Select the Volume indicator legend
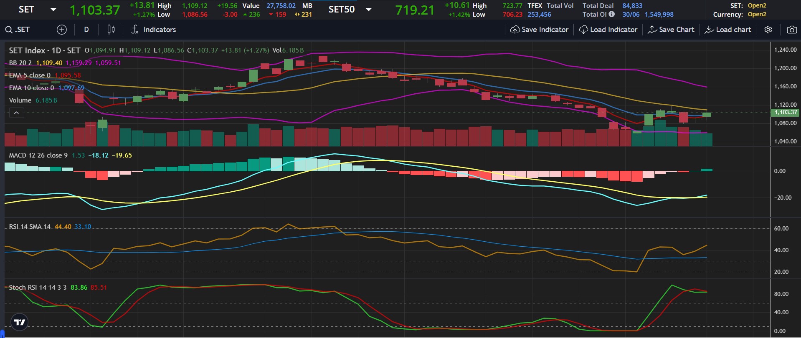Viewport: 801px width, 338px height. (x=20, y=100)
